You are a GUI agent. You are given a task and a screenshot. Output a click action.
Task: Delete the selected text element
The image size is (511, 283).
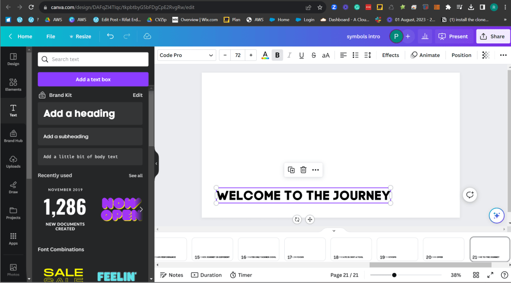303,170
